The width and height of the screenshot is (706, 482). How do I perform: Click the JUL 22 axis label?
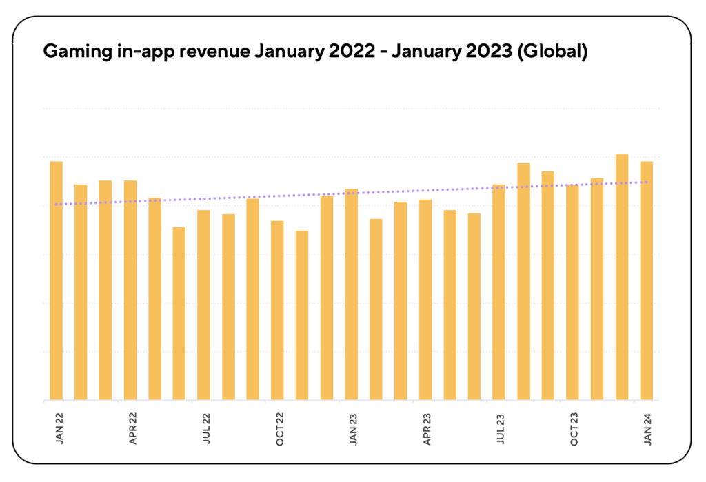point(205,428)
